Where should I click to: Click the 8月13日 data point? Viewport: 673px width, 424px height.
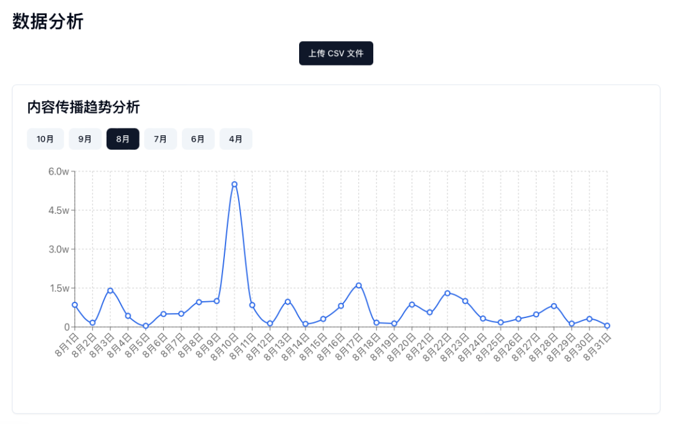(x=287, y=302)
